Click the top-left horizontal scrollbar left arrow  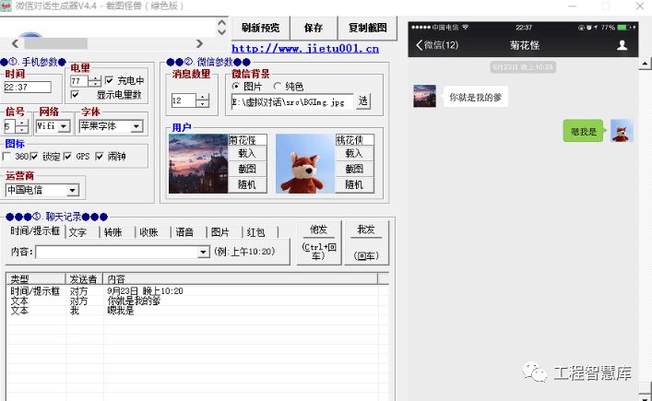(15, 43)
